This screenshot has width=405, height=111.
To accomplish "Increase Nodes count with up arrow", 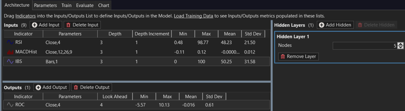I will [401, 44].
